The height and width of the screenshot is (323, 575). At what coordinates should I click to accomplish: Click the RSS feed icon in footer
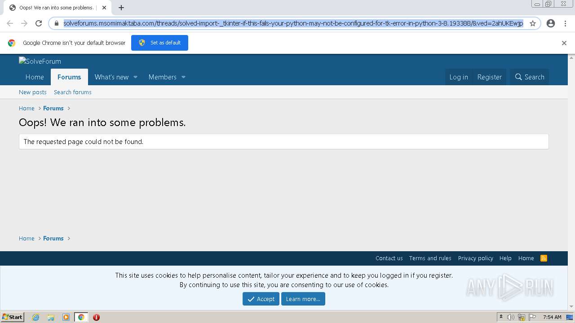pos(544,258)
